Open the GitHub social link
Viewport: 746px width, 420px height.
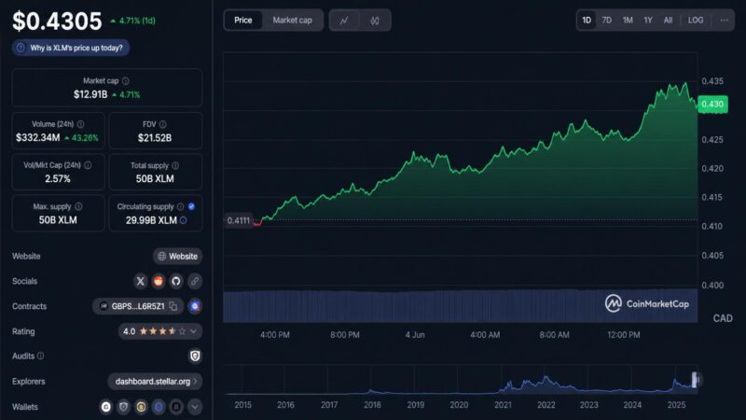pos(176,281)
